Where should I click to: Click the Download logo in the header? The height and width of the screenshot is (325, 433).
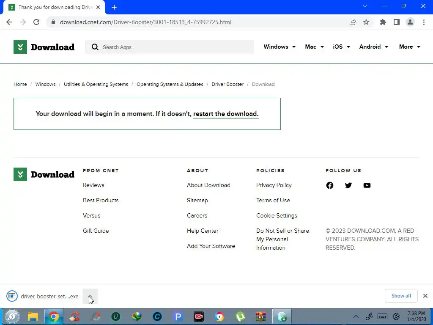pyautogui.click(x=44, y=47)
